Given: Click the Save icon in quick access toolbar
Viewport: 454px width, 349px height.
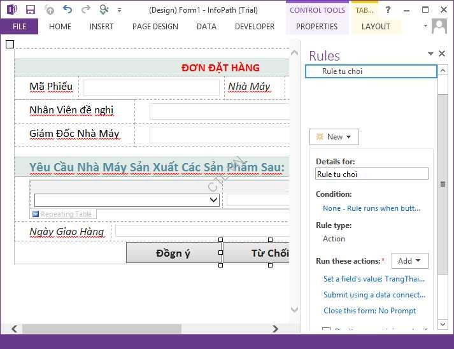Looking at the screenshot, I should [x=31, y=10].
